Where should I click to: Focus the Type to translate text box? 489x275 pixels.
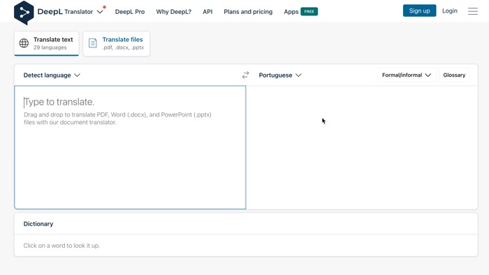click(x=130, y=147)
